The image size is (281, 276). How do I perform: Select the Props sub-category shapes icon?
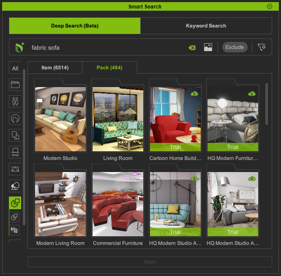(x=14, y=217)
